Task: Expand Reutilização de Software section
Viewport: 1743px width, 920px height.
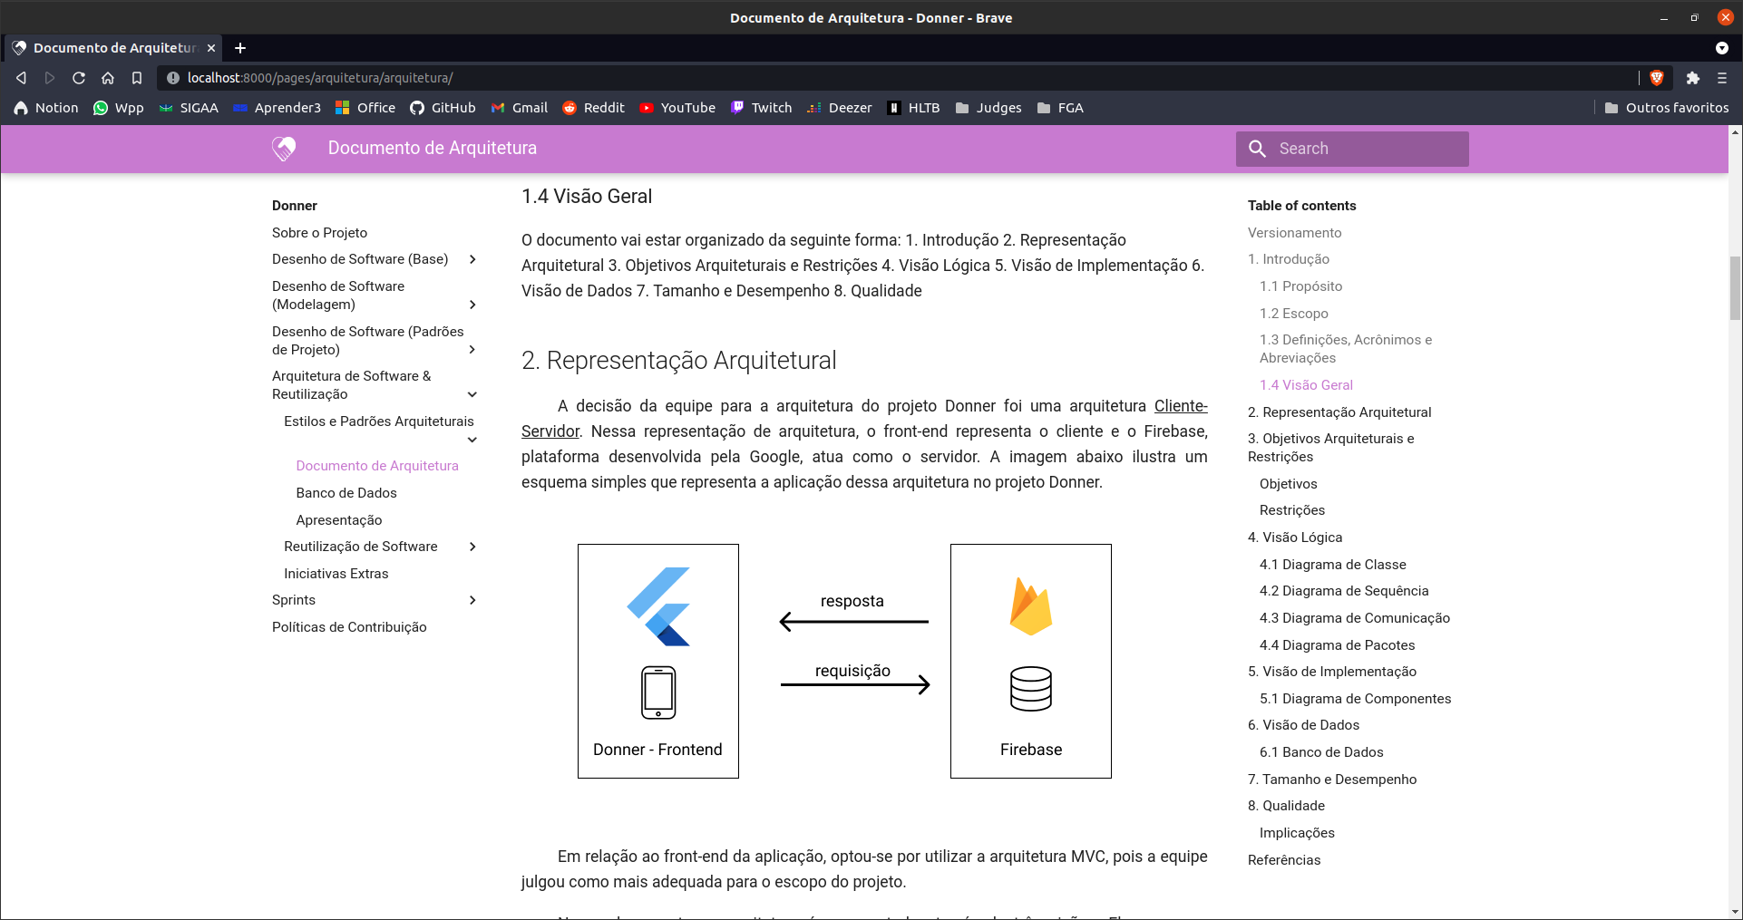Action: pos(472,547)
